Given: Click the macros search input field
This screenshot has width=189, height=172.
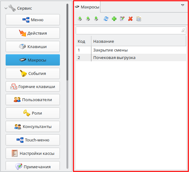Looking at the screenshot, I should [x=131, y=30].
